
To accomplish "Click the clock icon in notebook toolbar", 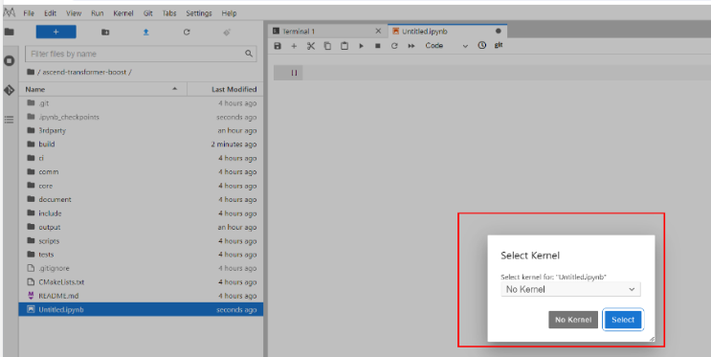I will coord(482,45).
